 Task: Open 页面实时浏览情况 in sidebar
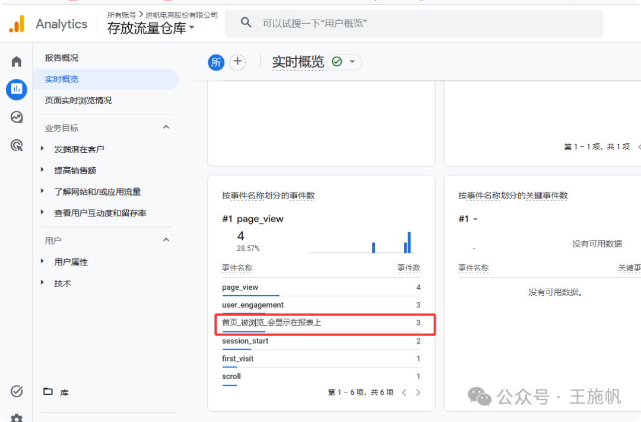(78, 100)
